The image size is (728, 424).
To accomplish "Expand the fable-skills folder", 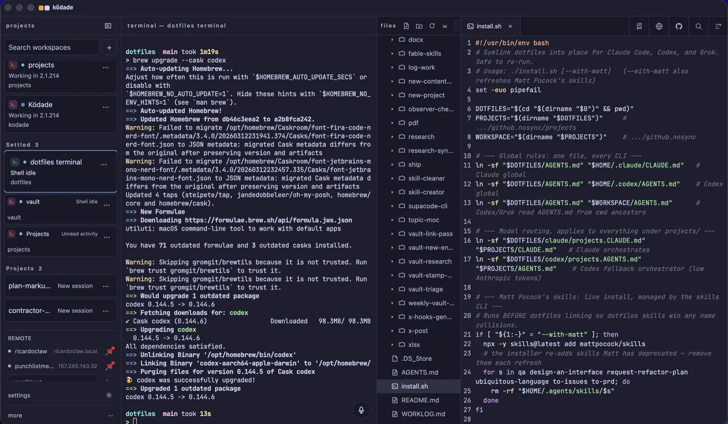I will [x=392, y=53].
